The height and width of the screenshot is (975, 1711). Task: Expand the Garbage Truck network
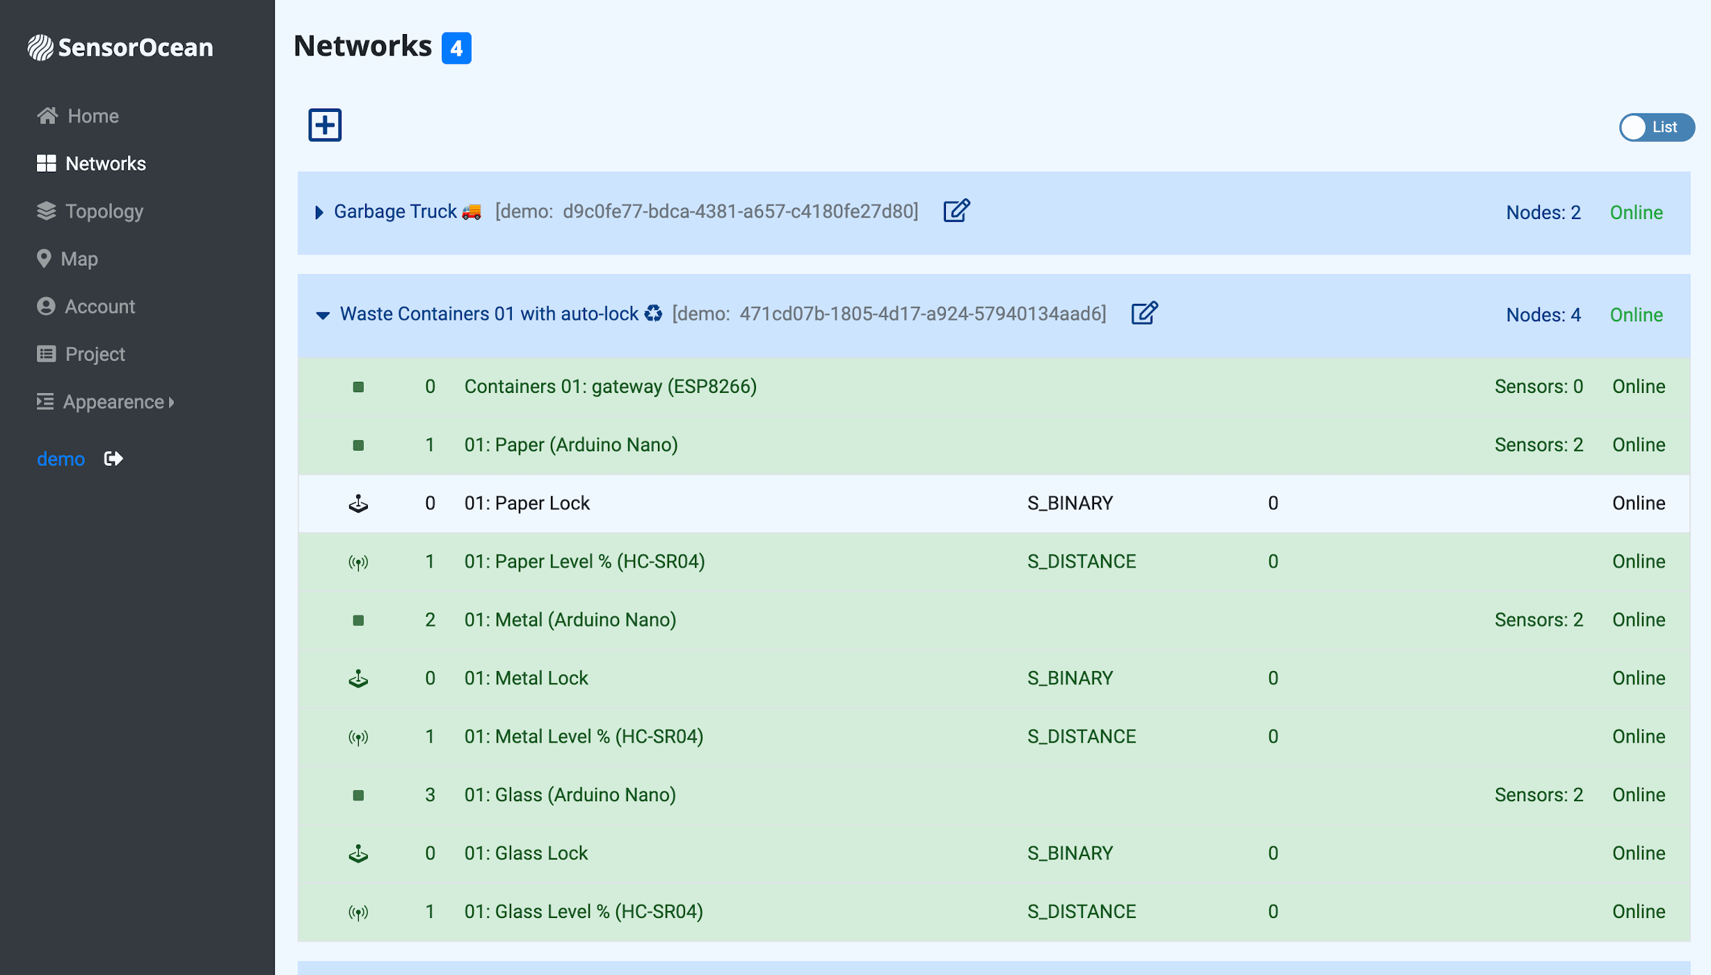pyautogui.click(x=319, y=212)
